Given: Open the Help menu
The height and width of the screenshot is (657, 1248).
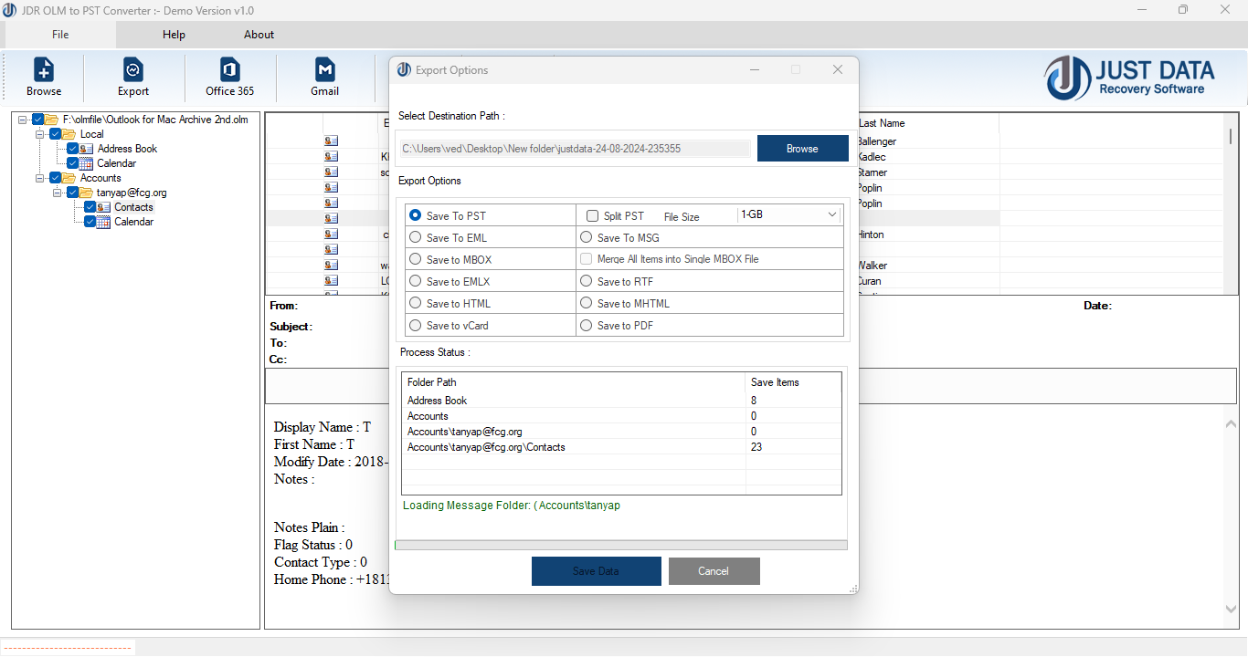Looking at the screenshot, I should tap(174, 35).
